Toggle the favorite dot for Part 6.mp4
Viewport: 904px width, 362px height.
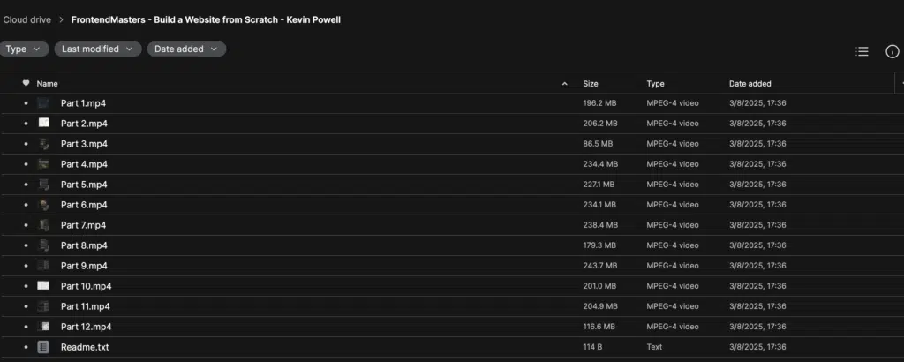(x=26, y=205)
